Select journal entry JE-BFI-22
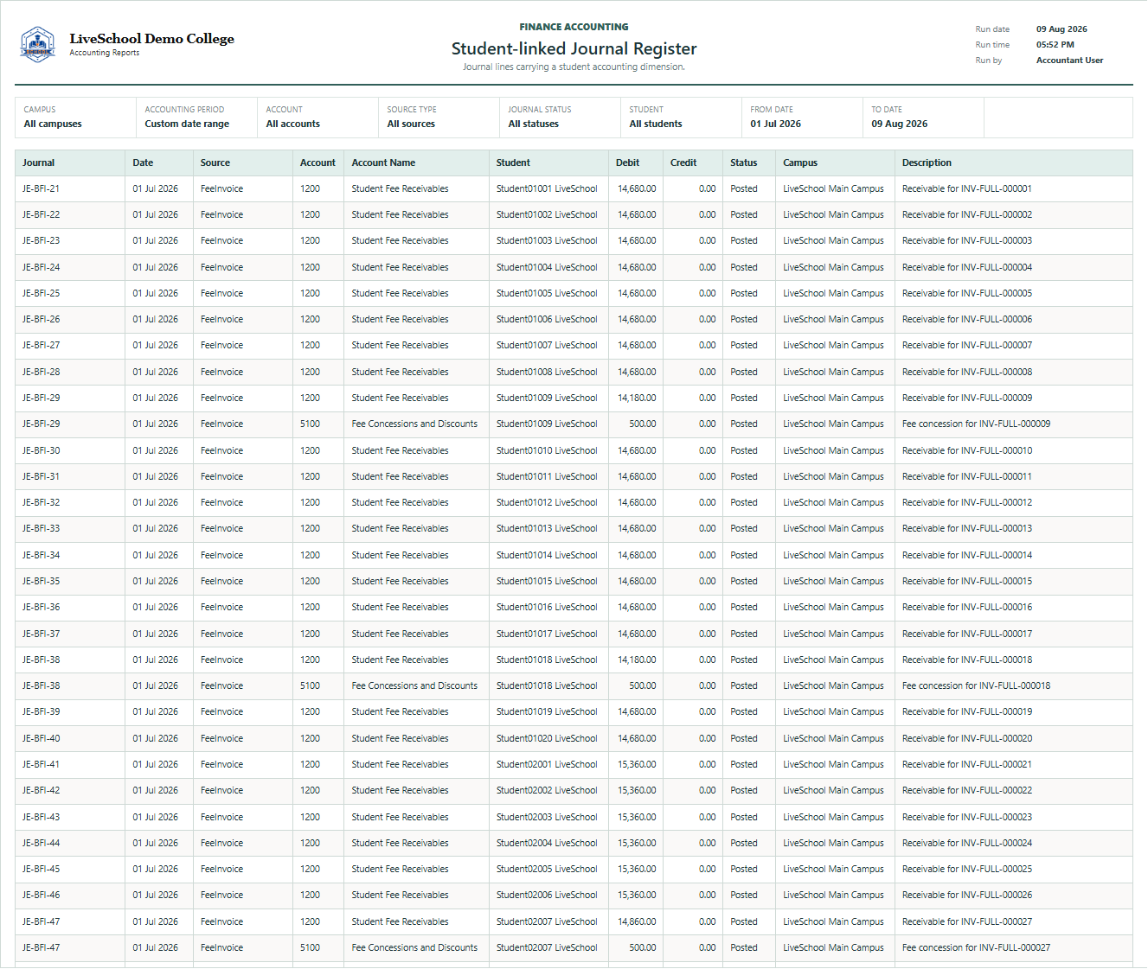 (42, 214)
